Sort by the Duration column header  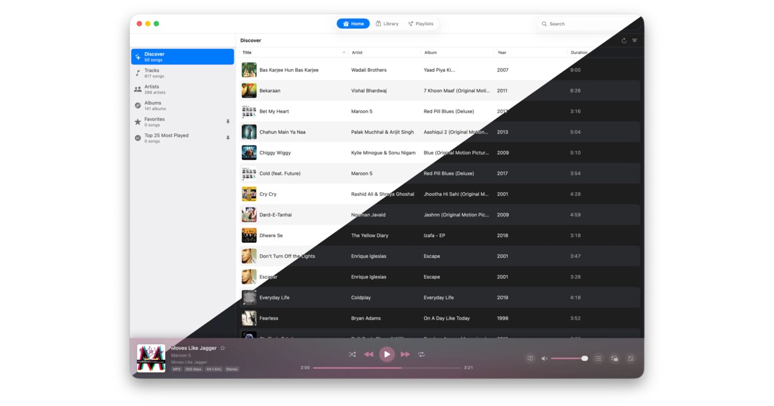tap(579, 52)
